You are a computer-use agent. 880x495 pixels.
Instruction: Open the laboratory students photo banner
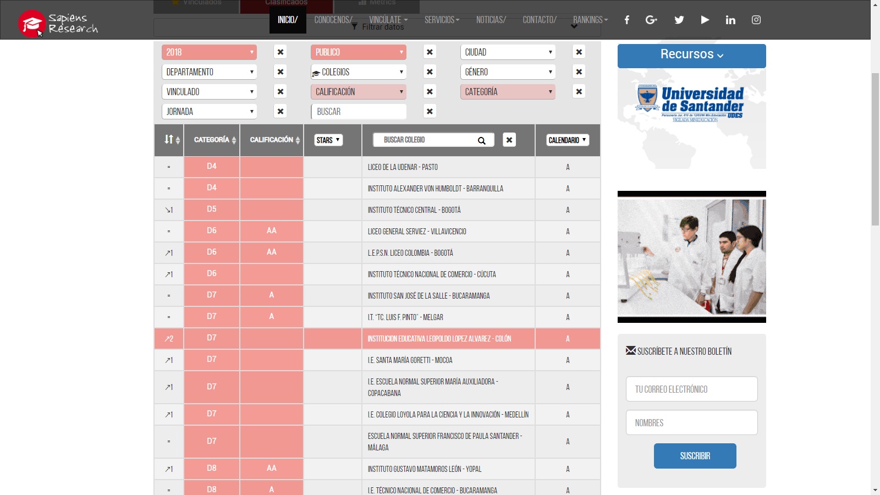click(692, 257)
